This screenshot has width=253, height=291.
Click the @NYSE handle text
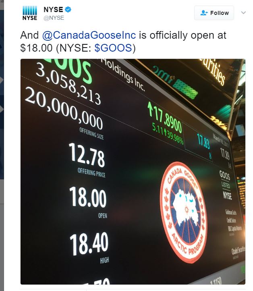point(54,18)
